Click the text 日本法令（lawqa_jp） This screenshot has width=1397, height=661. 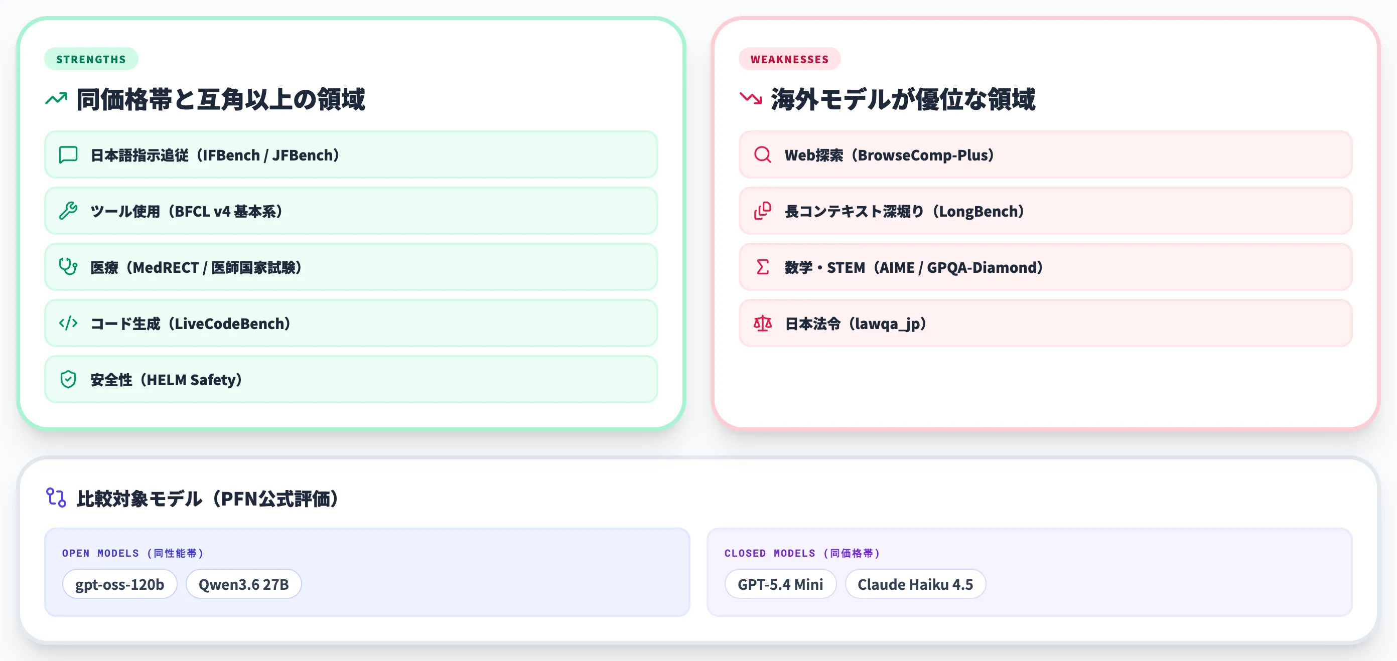click(856, 324)
